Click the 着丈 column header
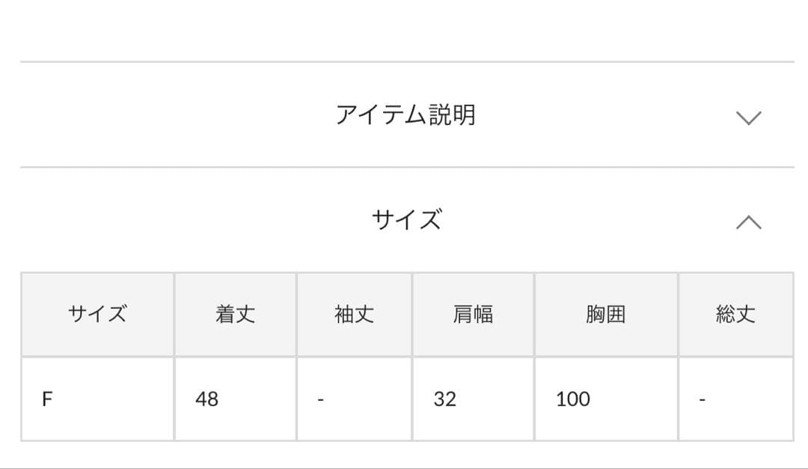Screen dimensions: 808x469 [x=234, y=314]
